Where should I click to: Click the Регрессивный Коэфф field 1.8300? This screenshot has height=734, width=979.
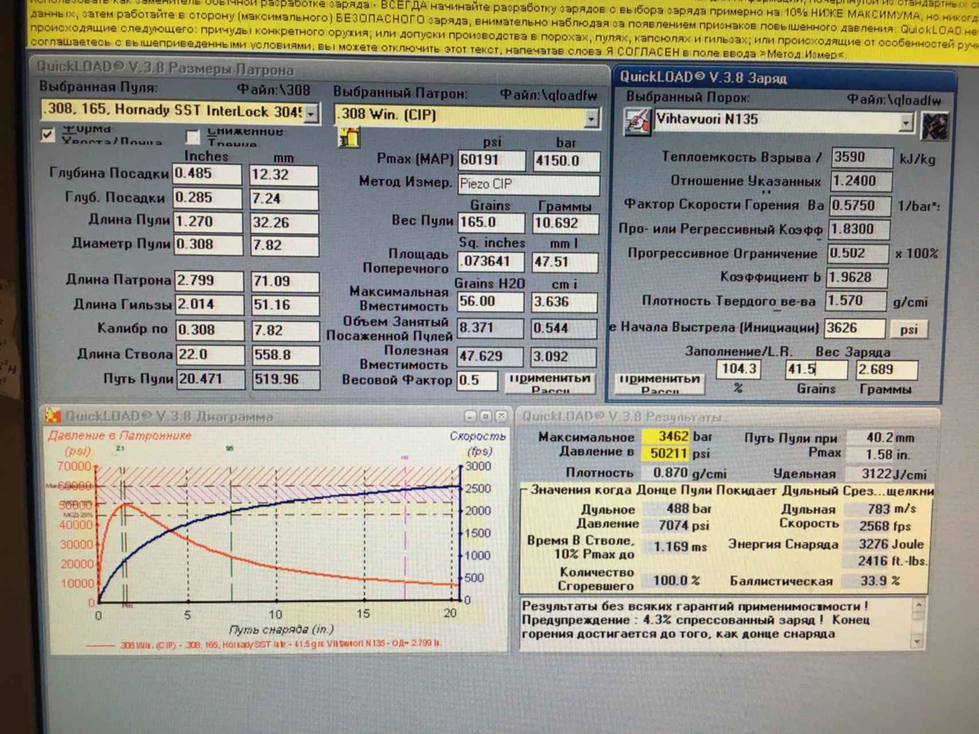(859, 229)
